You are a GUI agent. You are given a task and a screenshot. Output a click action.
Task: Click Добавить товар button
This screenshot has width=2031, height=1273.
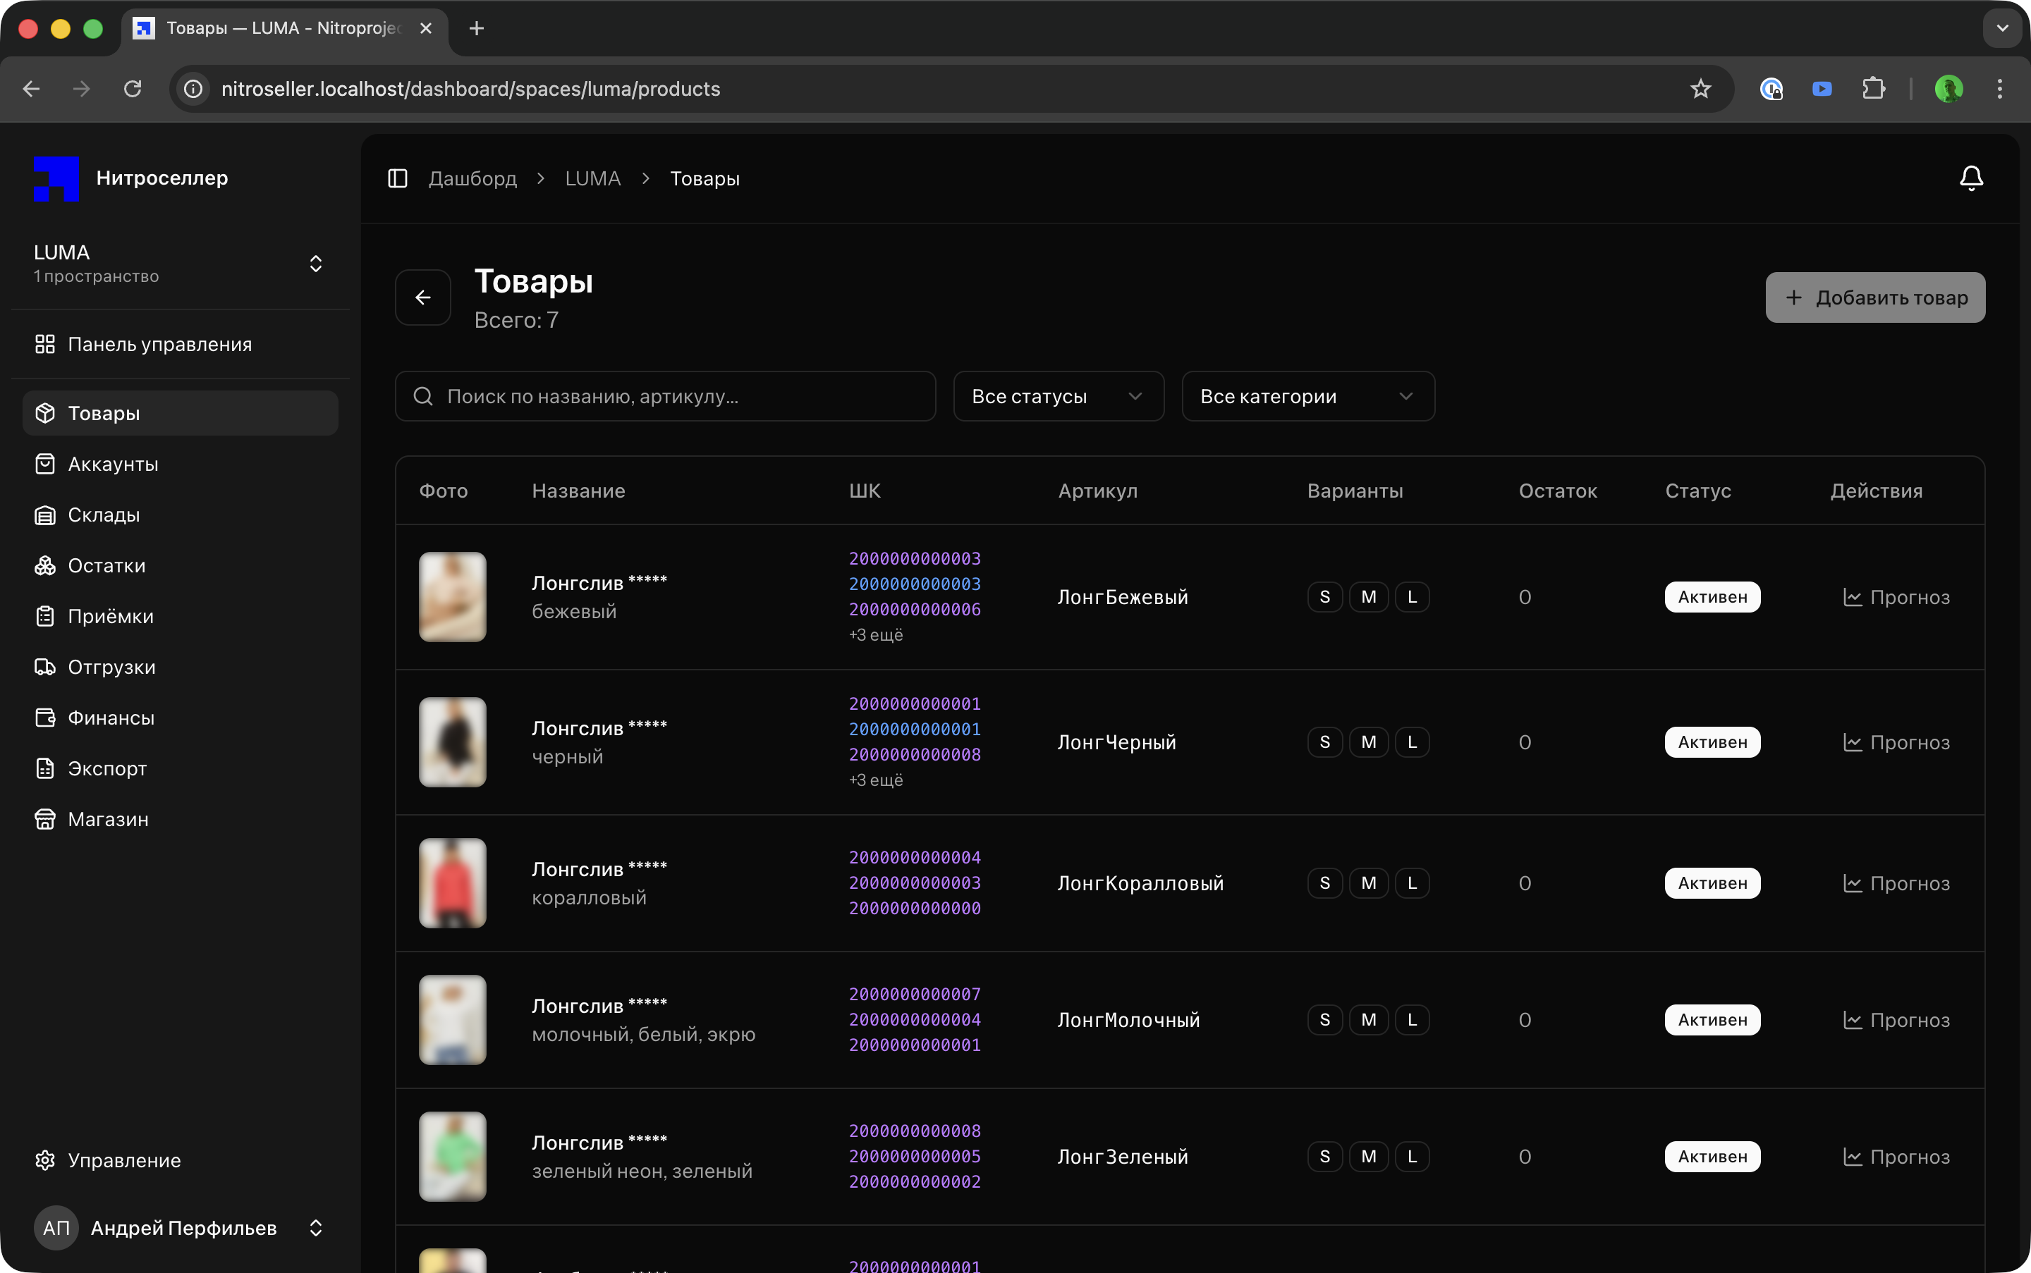point(1874,297)
